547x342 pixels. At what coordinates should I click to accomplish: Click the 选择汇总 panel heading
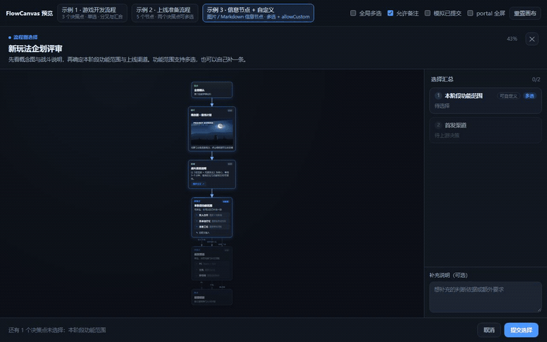tap(442, 79)
